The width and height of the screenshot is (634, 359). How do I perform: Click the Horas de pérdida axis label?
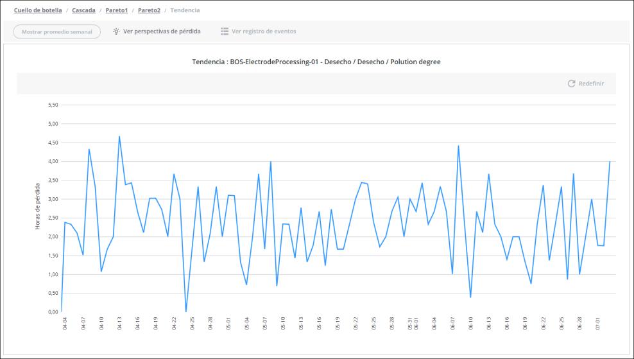38,206
